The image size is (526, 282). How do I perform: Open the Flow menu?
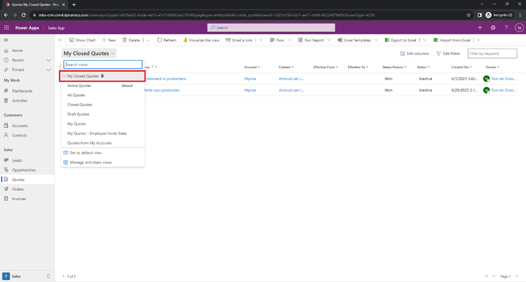pos(280,40)
